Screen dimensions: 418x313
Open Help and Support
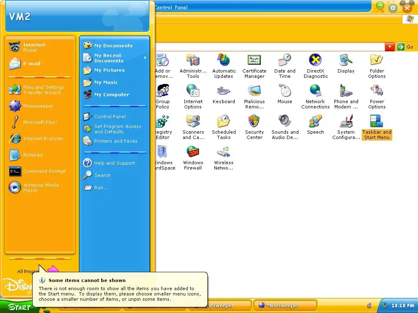(x=115, y=163)
